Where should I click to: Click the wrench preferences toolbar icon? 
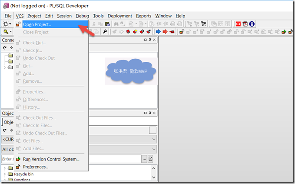point(105,32)
